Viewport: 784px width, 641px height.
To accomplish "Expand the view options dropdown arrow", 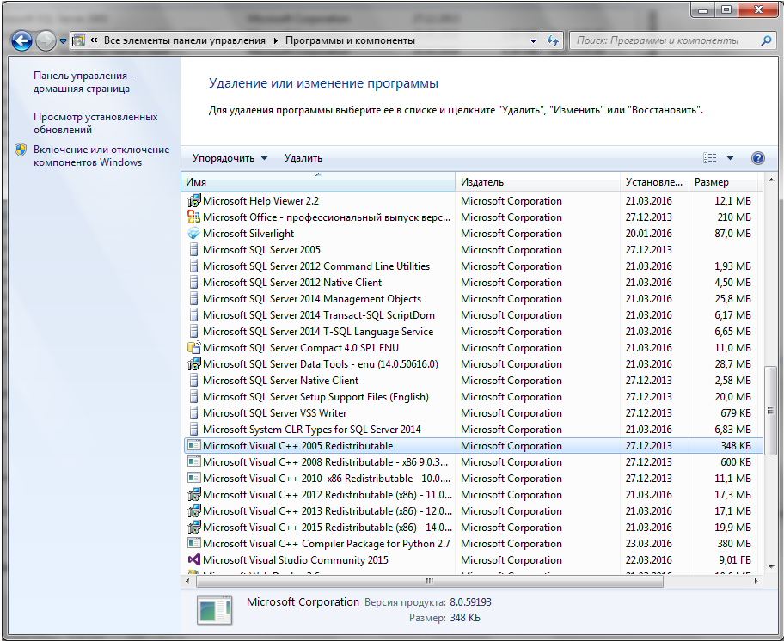I will pos(730,158).
